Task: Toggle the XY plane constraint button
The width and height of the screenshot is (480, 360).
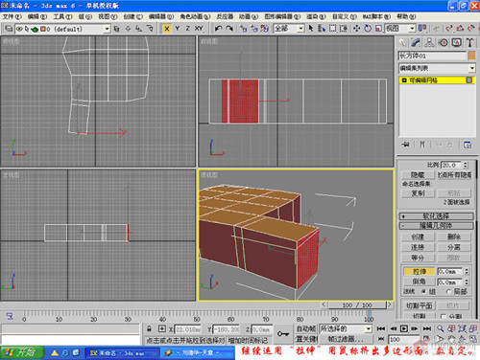Action: (x=199, y=29)
